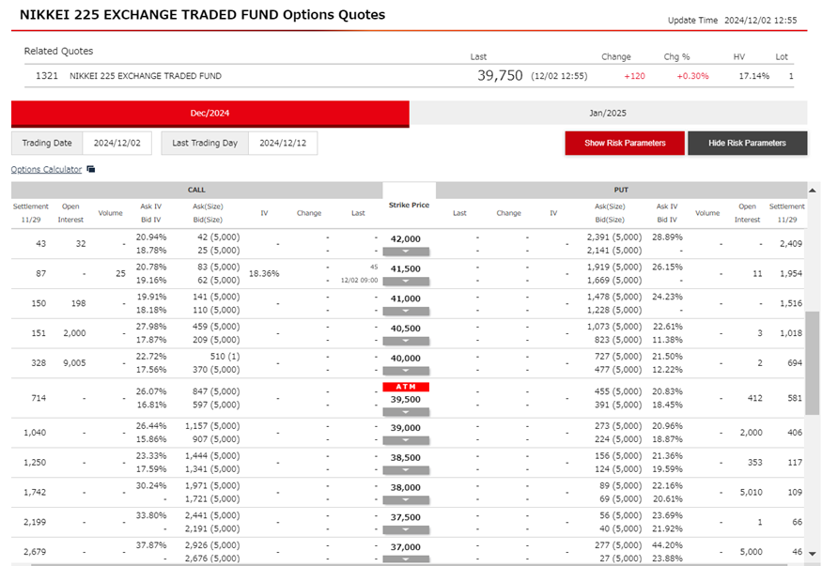Screen dimensions: 822x566
Task: Click call settlement 2,679
Action: pyautogui.click(x=35, y=552)
